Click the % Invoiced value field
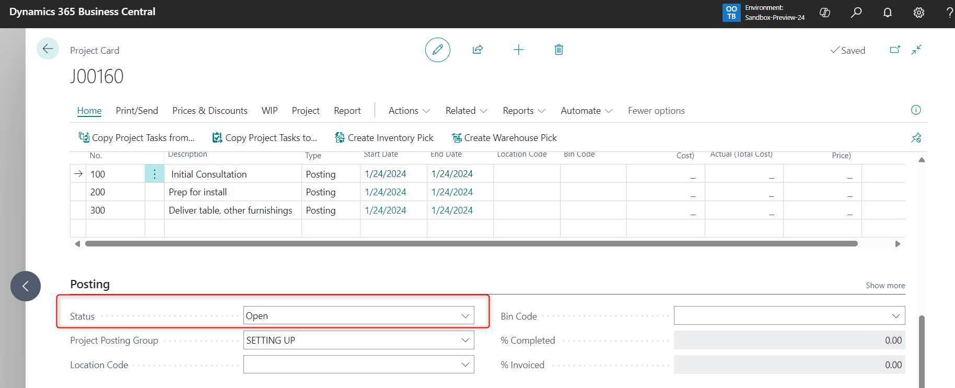 click(789, 365)
